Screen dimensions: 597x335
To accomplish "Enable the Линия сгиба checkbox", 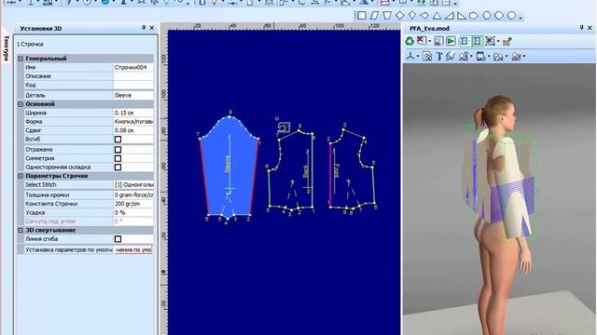I will click(118, 239).
